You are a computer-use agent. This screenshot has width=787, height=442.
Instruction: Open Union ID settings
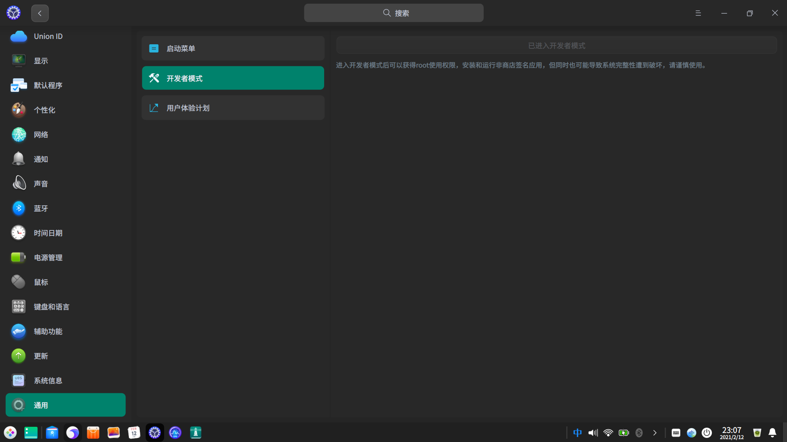66,36
